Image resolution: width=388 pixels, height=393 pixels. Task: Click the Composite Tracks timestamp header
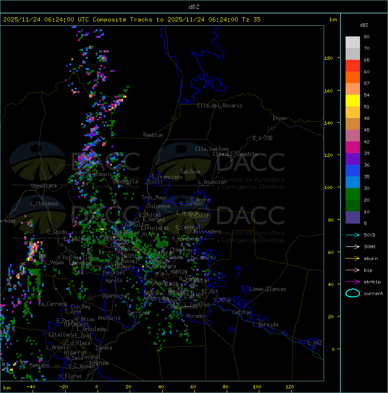click(132, 20)
